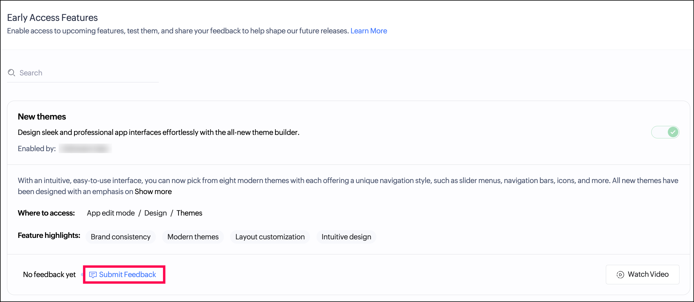
Task: Click the blurred Enabled by username
Action: (x=85, y=149)
